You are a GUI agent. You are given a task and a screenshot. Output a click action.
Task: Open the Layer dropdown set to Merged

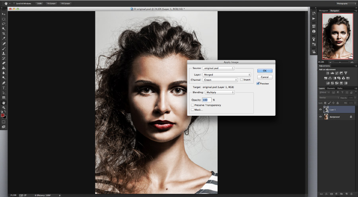pos(227,75)
